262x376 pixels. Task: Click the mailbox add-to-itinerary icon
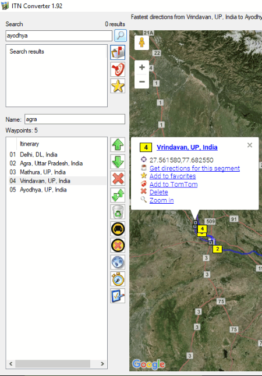[x=118, y=52]
